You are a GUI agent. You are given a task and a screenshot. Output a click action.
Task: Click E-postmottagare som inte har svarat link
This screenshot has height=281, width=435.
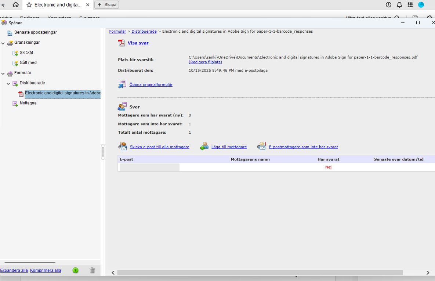[303, 147]
